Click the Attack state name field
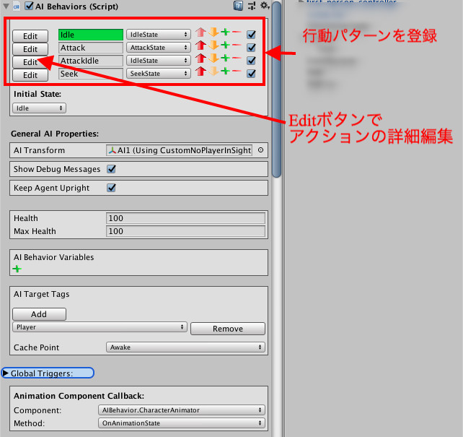This screenshot has width=463, height=437. pyautogui.click(x=91, y=48)
